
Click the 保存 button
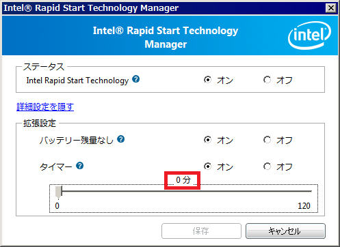pyautogui.click(x=201, y=231)
